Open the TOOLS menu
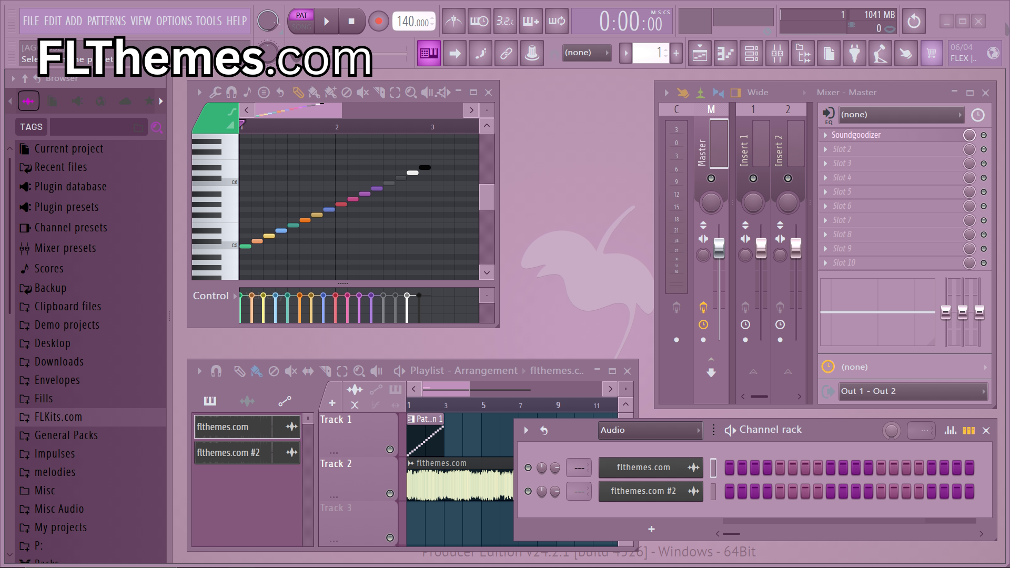 coord(209,21)
